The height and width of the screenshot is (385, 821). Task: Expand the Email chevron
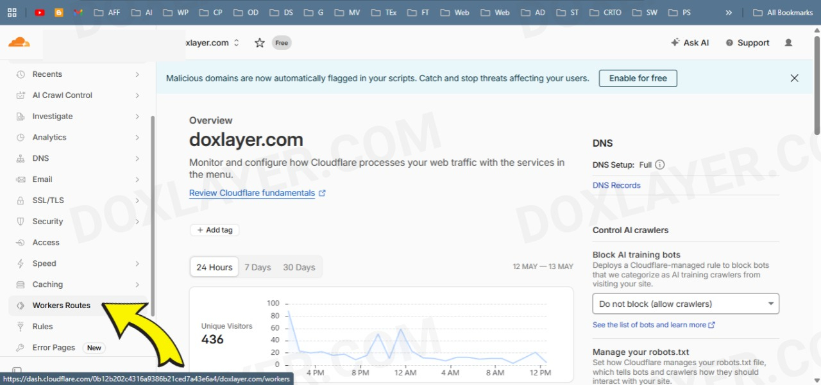pyautogui.click(x=137, y=179)
